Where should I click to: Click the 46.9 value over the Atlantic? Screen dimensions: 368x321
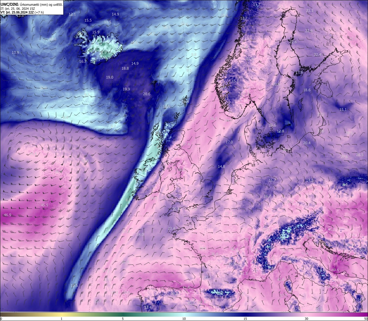tap(7, 215)
